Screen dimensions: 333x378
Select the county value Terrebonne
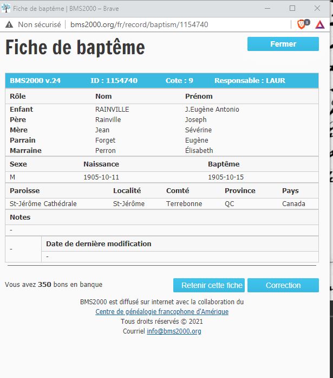(x=184, y=204)
